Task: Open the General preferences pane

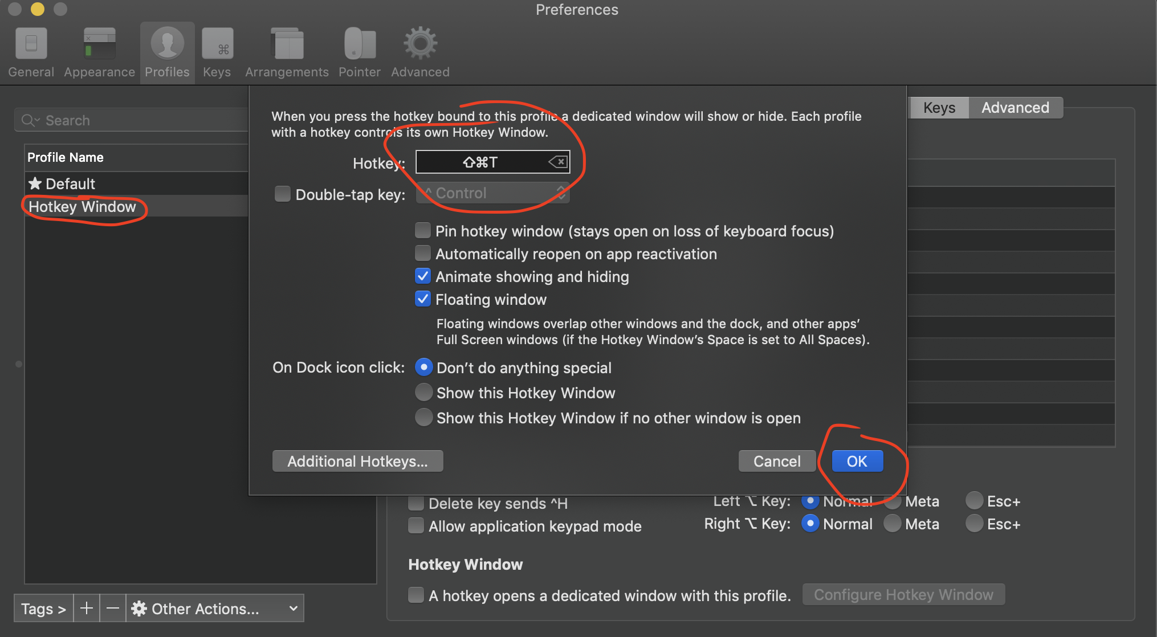Action: tap(31, 51)
